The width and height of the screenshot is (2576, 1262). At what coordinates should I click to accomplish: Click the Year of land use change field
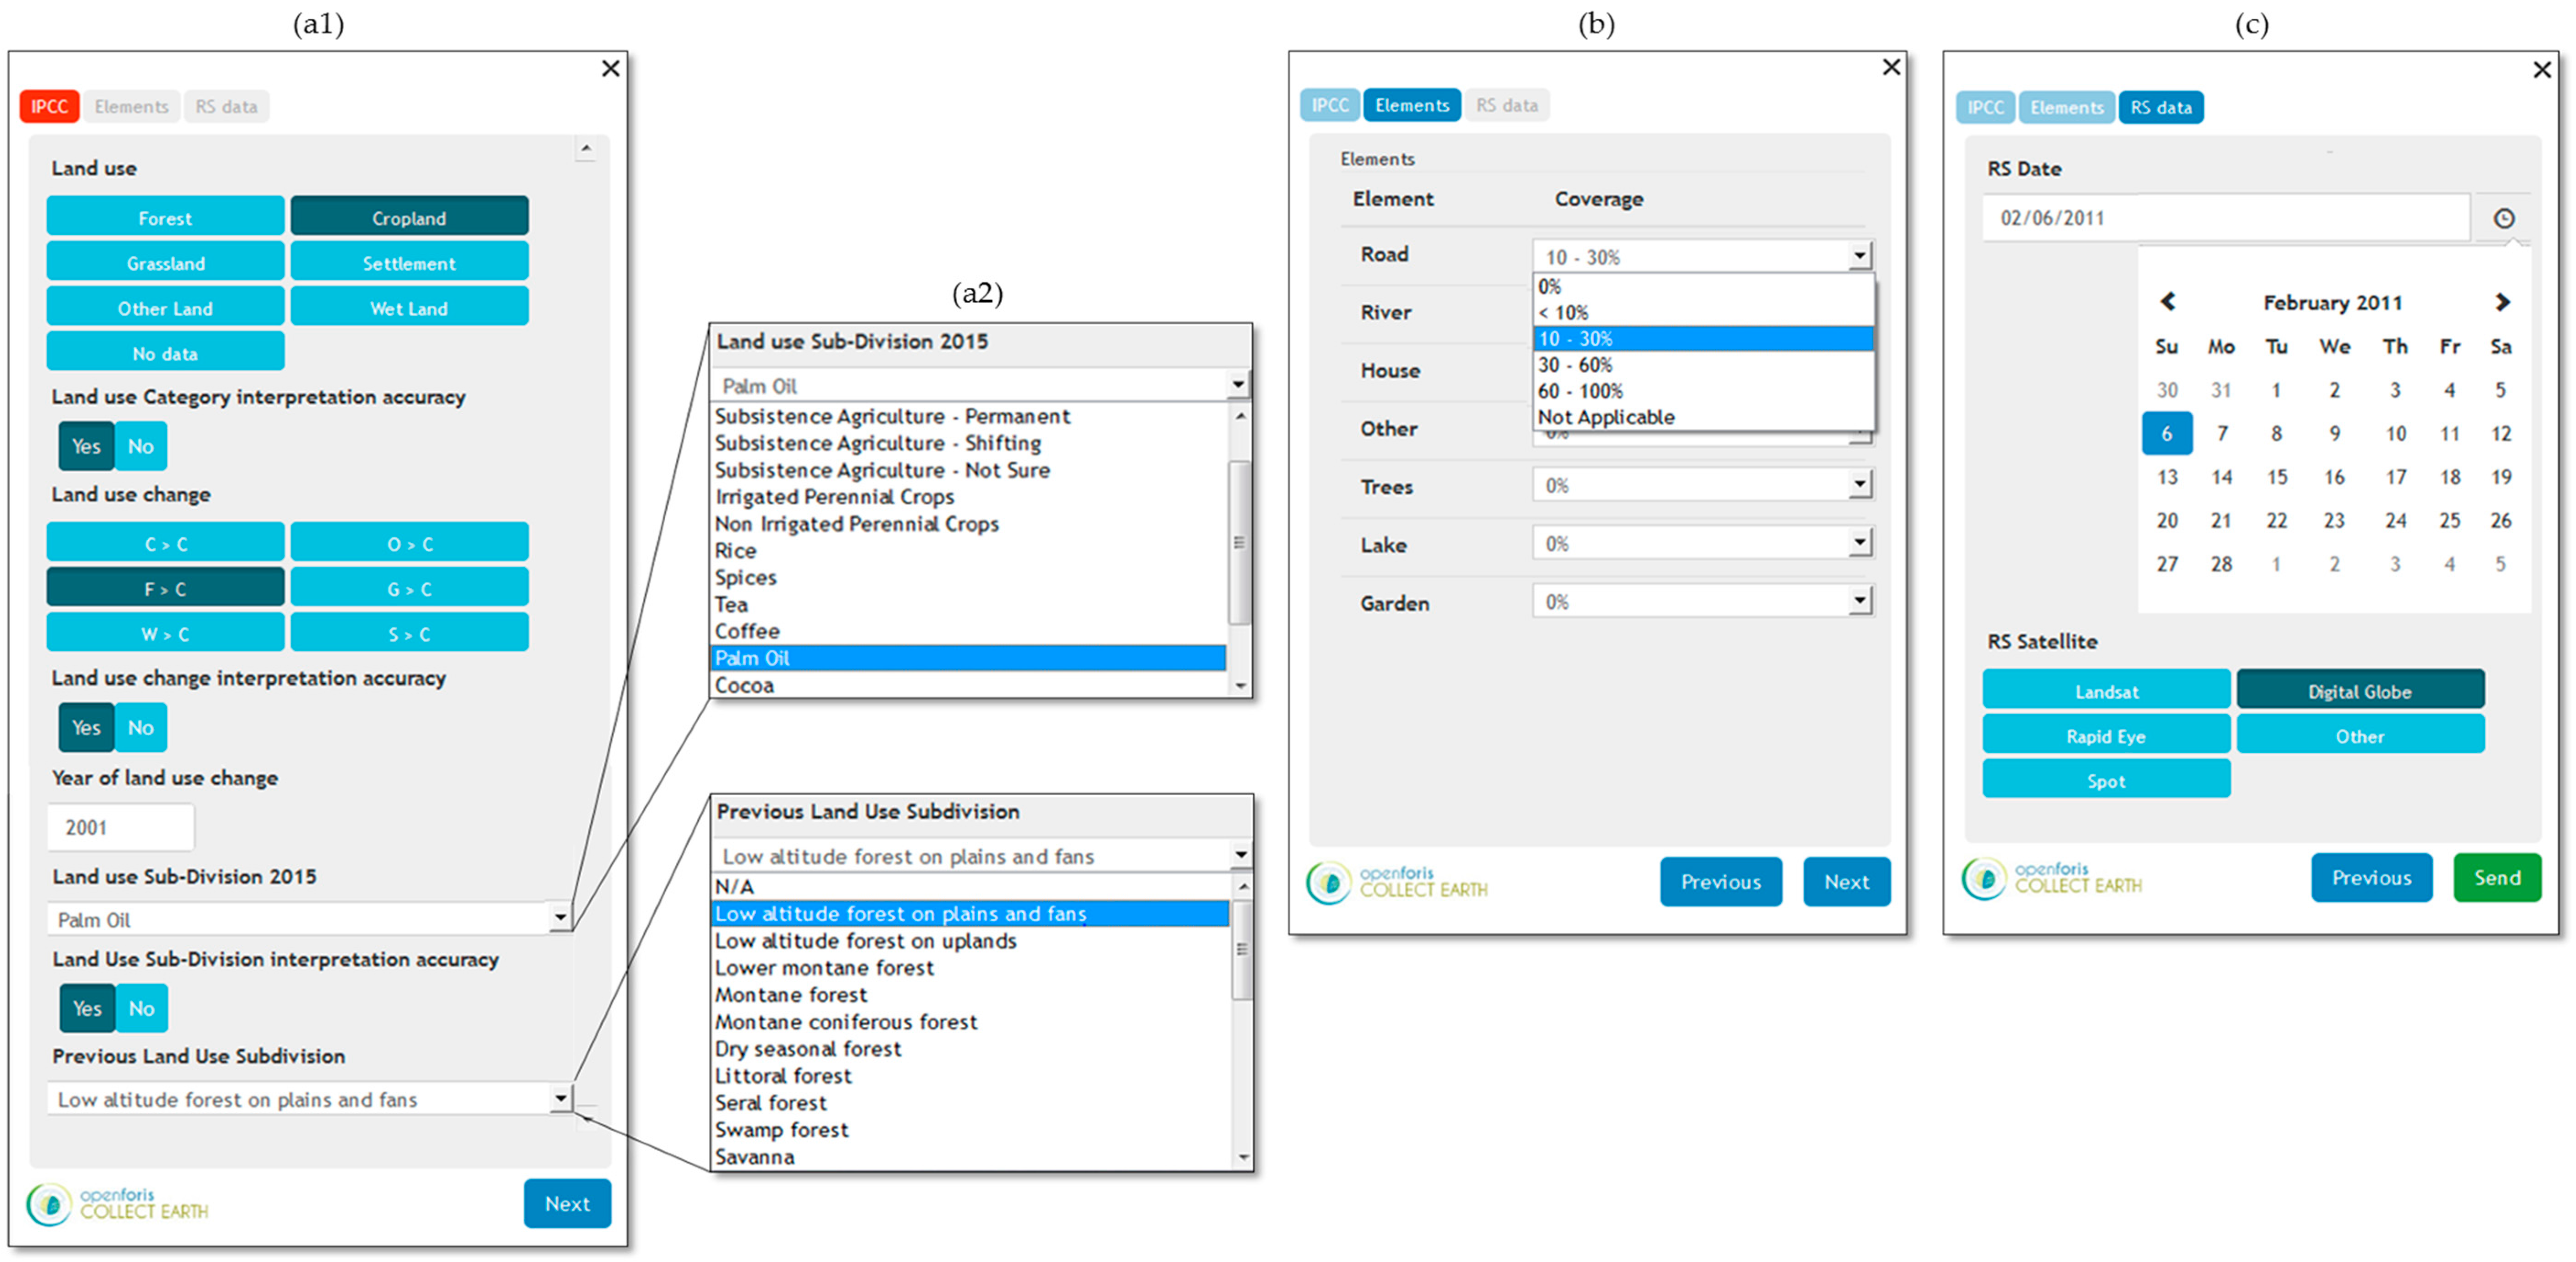120,827
